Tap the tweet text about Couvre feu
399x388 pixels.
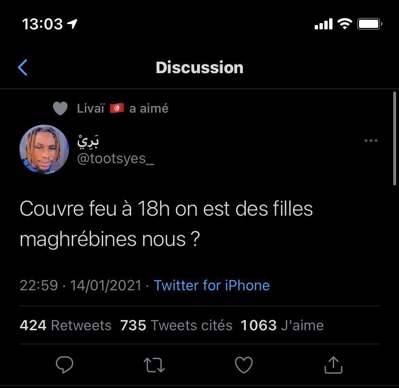[x=166, y=224]
